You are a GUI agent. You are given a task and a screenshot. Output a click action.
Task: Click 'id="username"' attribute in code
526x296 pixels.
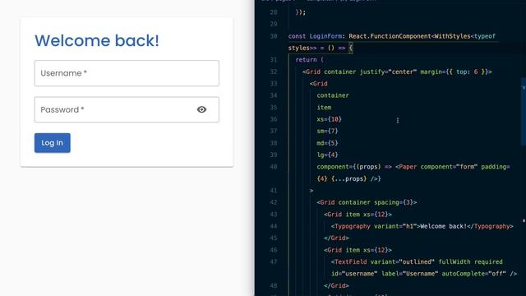coord(354,274)
